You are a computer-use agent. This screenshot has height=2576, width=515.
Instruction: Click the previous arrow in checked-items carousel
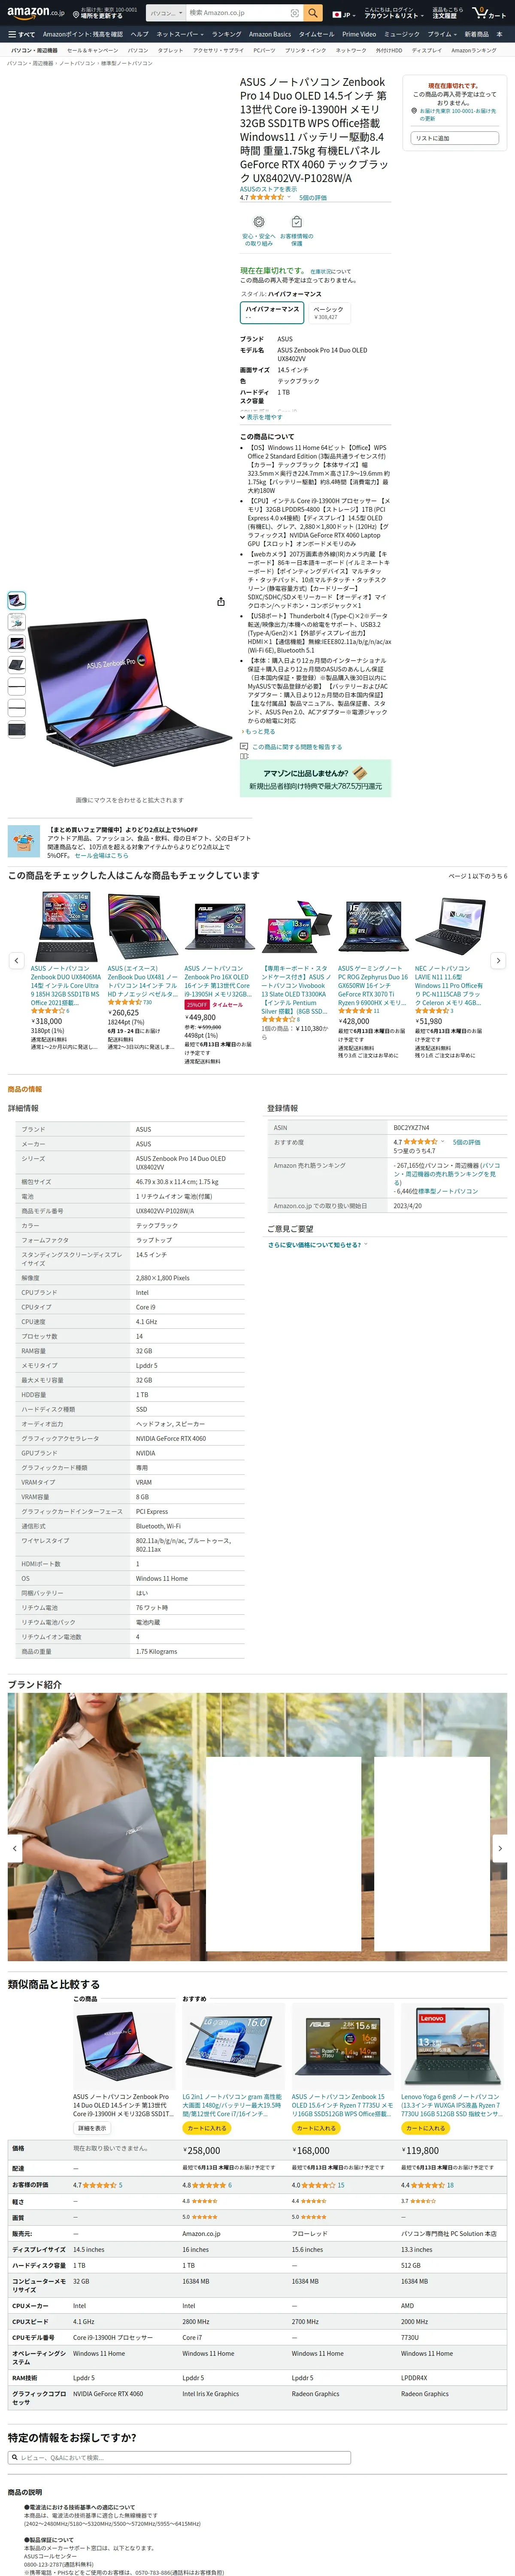pos(16,960)
